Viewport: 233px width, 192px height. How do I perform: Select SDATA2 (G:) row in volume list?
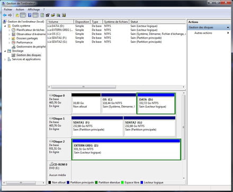116,42
